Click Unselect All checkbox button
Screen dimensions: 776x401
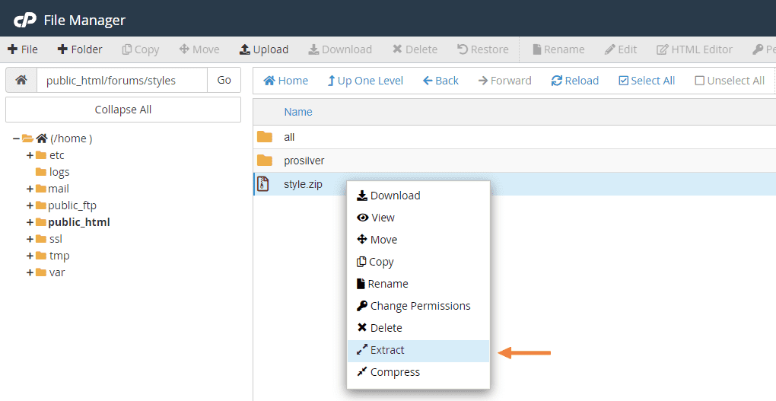[730, 81]
